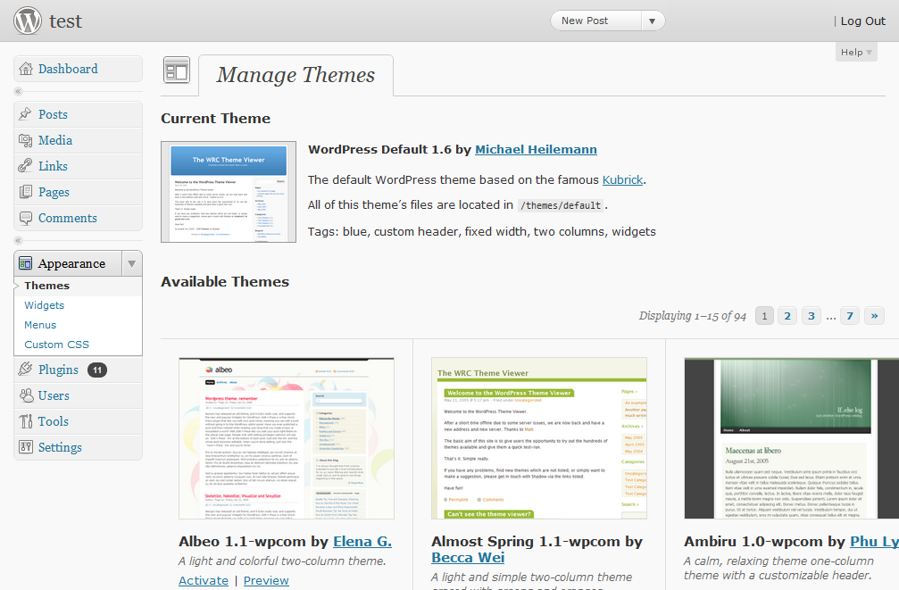This screenshot has width=899, height=590.
Task: Go to themes page 2
Action: 787,316
